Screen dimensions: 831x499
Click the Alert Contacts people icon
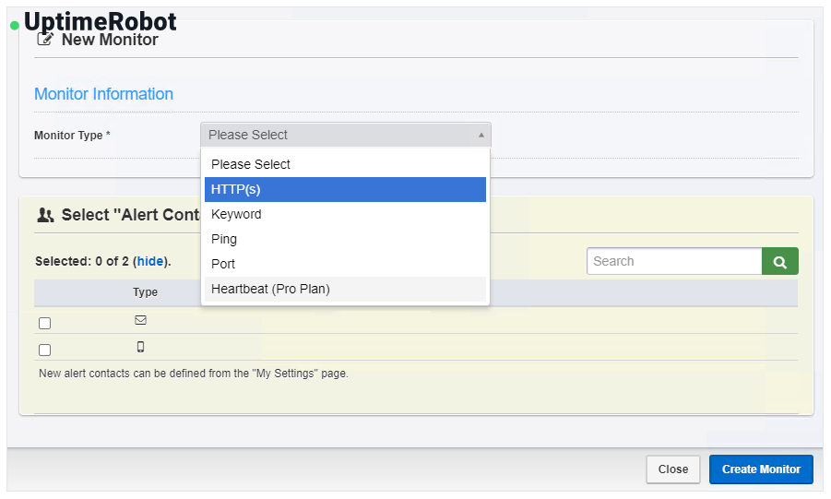click(45, 215)
